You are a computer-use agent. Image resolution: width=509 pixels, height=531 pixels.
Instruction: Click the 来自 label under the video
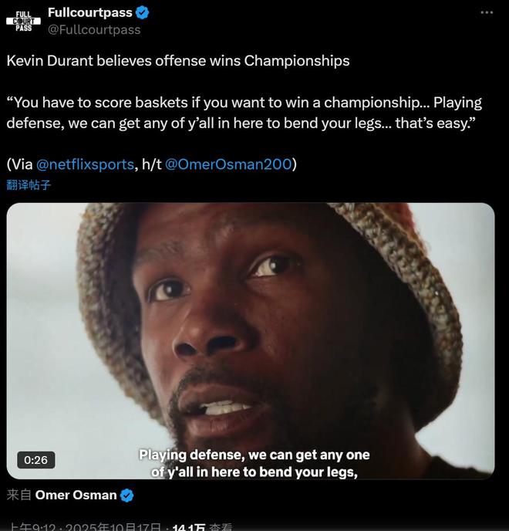(x=19, y=495)
